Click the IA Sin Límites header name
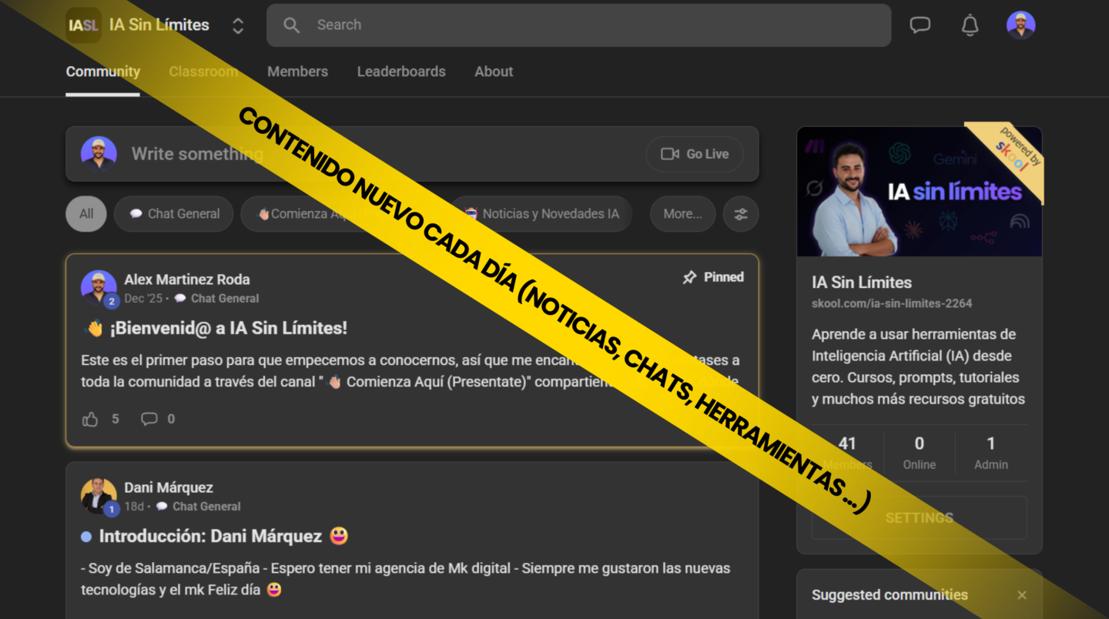Image resolution: width=1109 pixels, height=619 pixels. [x=159, y=25]
